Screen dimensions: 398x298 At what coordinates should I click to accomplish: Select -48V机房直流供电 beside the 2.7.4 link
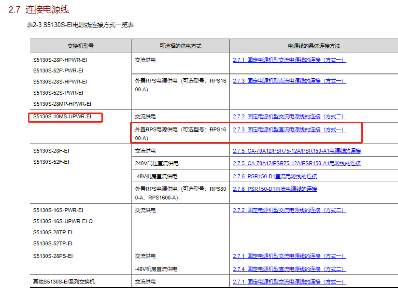coord(156,269)
